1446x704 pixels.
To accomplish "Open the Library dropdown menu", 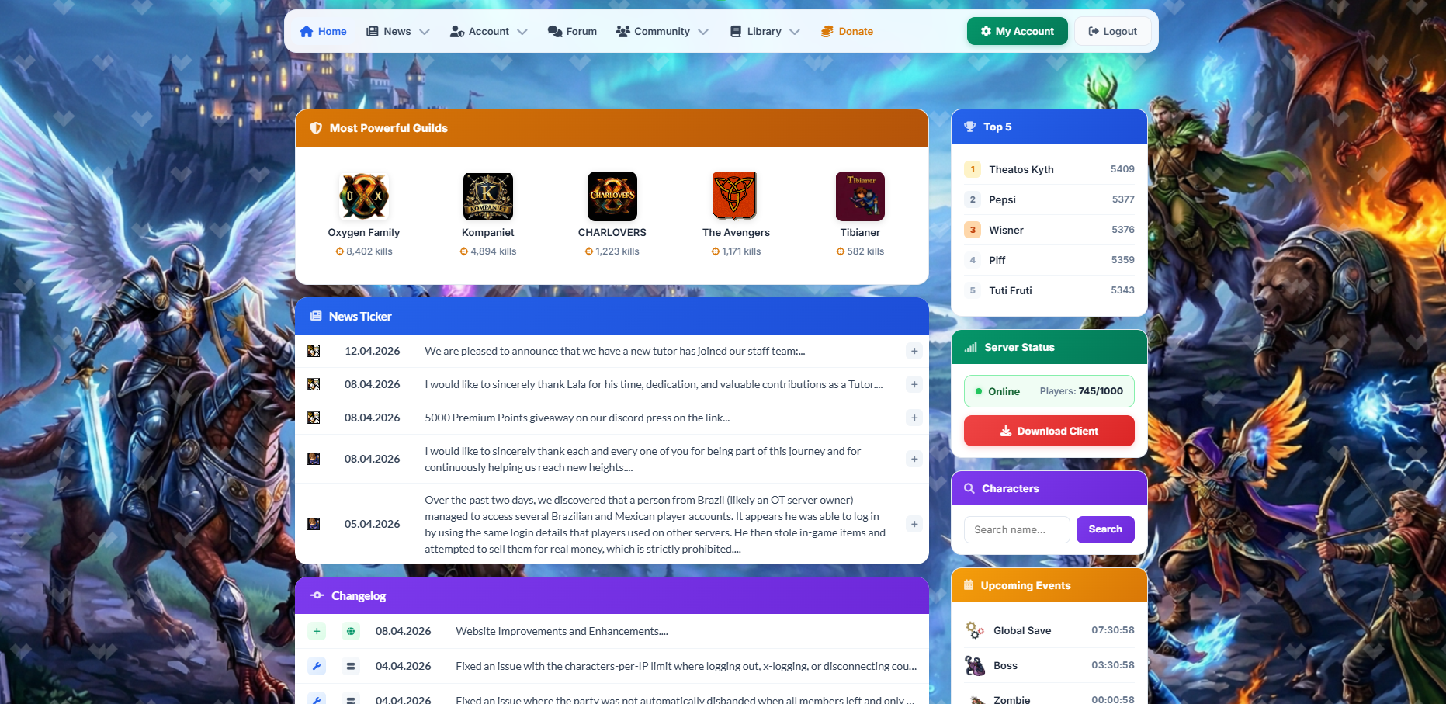I will 765,32.
